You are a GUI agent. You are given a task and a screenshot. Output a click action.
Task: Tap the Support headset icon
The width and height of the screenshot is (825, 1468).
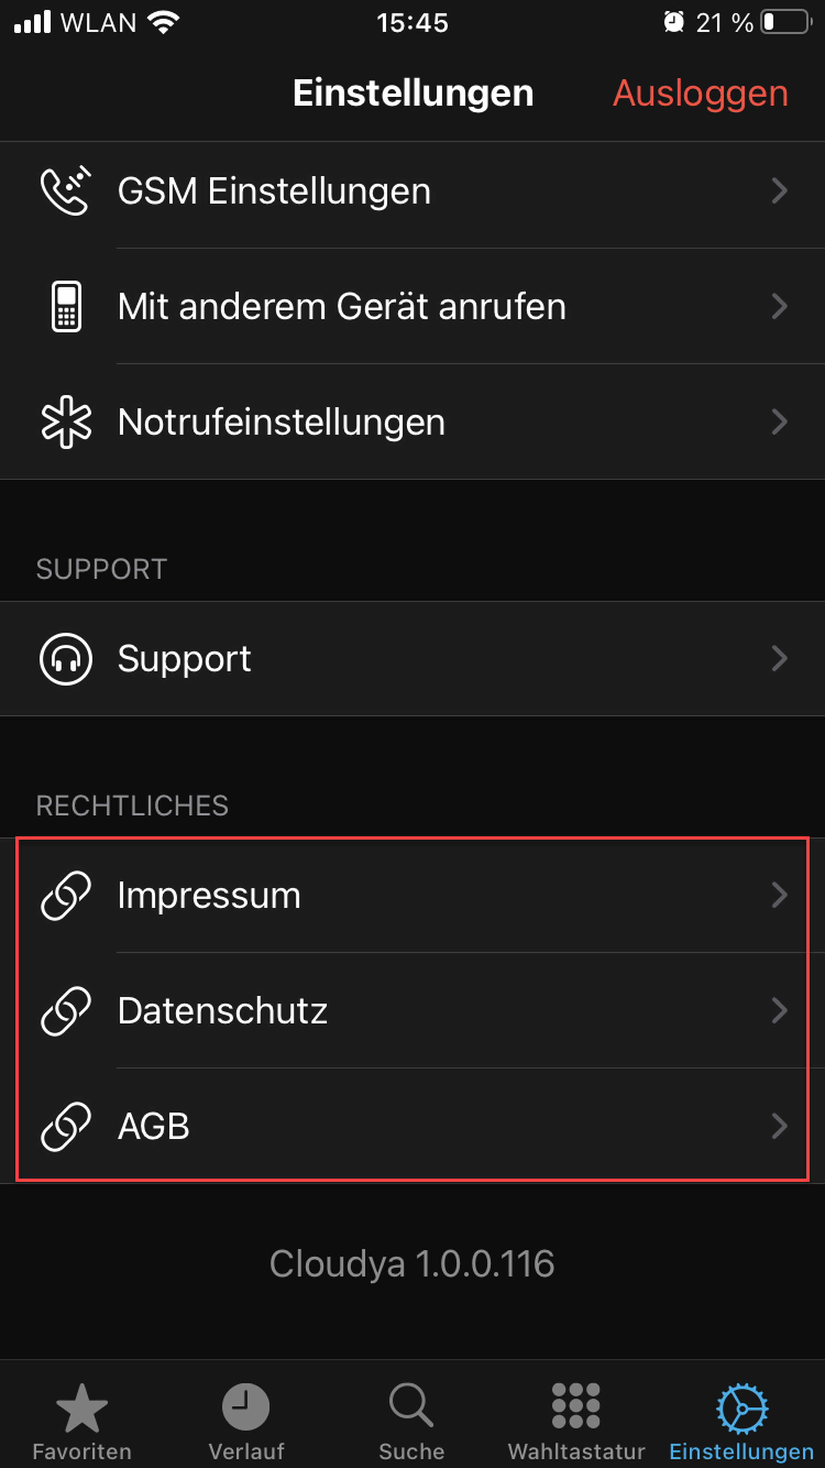coord(66,659)
